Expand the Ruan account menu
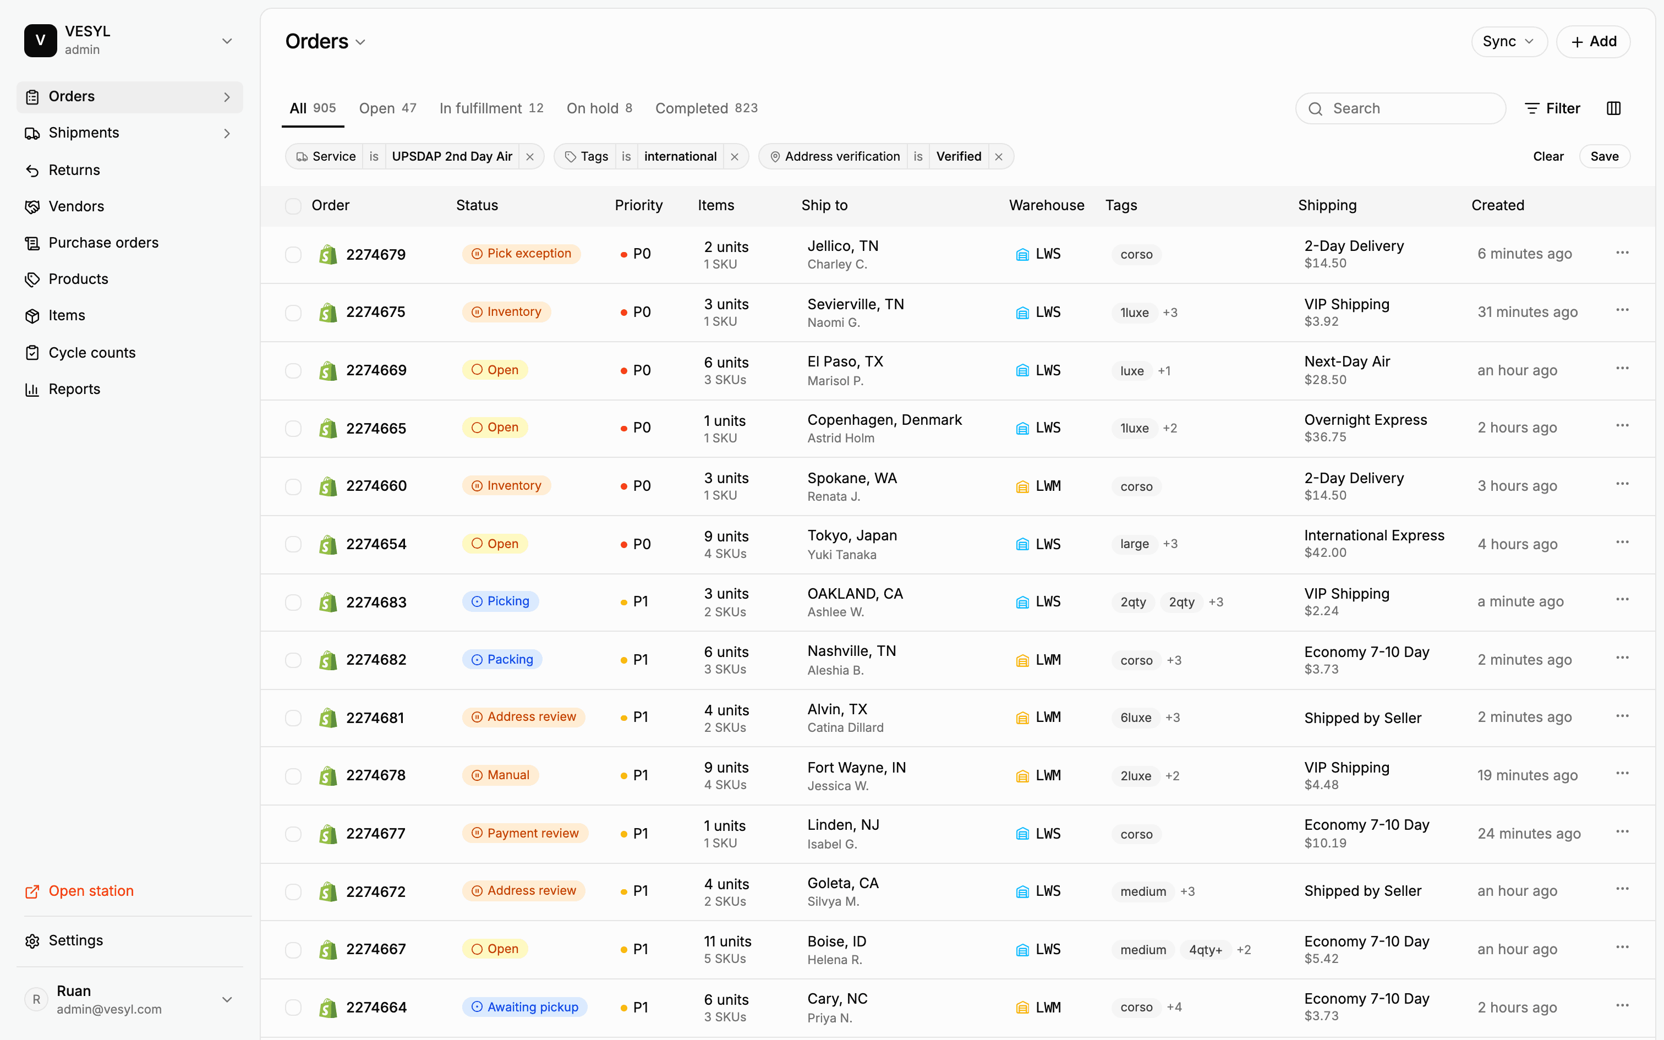1664x1040 pixels. [227, 999]
